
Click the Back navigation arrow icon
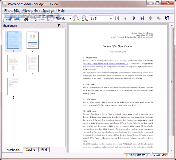tap(151, 18)
